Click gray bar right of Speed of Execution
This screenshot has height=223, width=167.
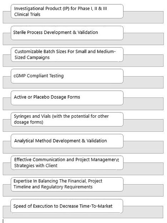[x=143, y=212]
